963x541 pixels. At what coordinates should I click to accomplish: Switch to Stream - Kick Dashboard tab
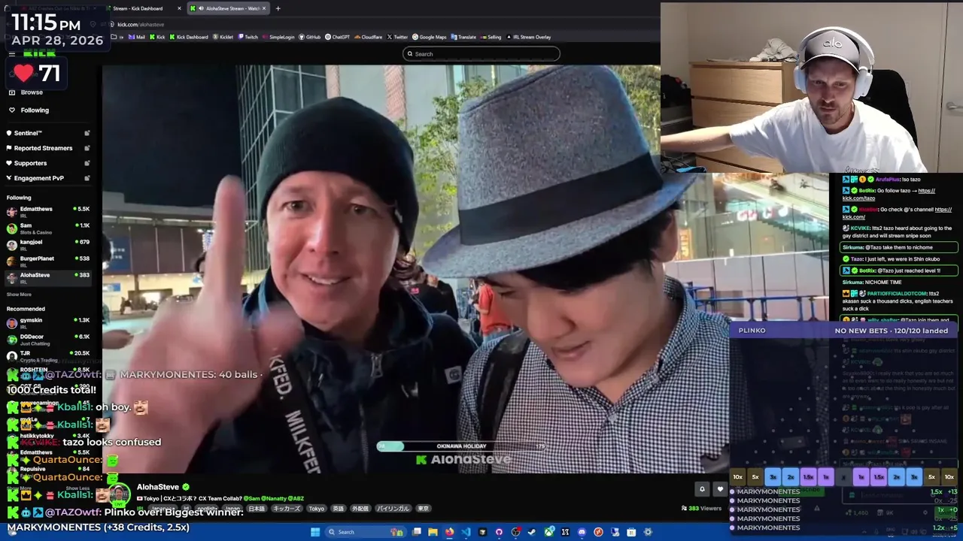point(143,8)
